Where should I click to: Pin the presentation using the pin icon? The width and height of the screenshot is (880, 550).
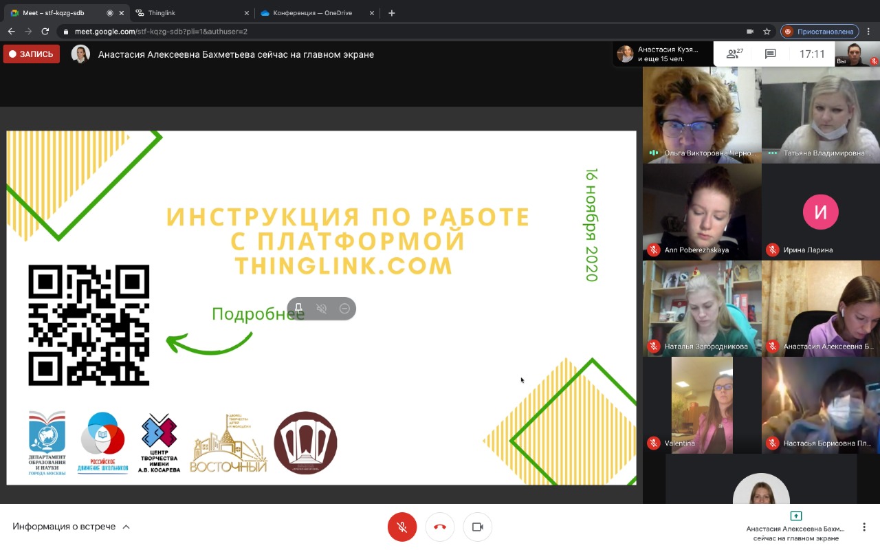(x=298, y=309)
